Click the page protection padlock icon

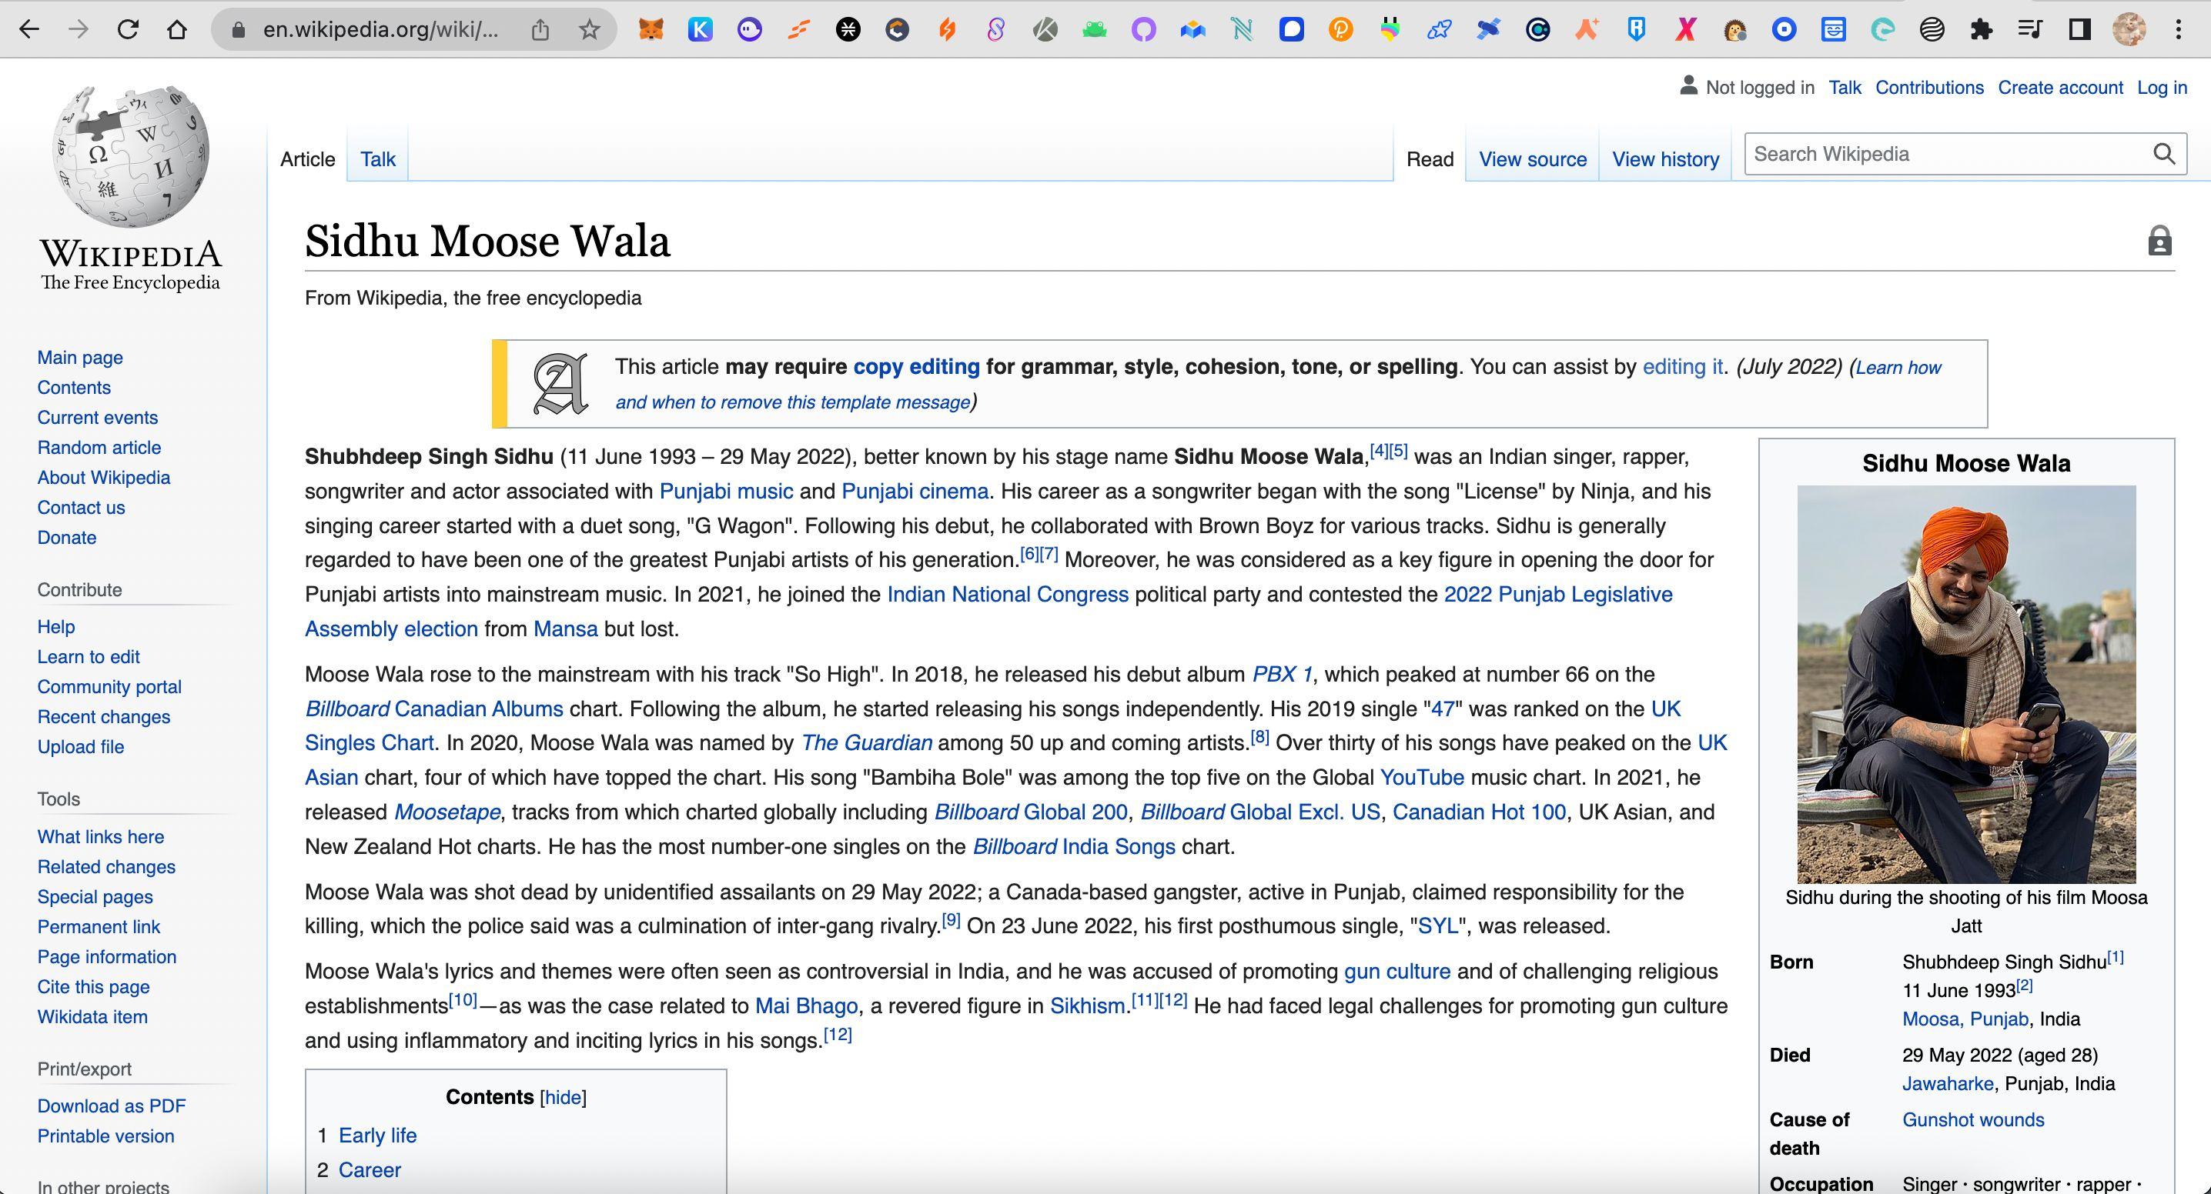point(2159,241)
